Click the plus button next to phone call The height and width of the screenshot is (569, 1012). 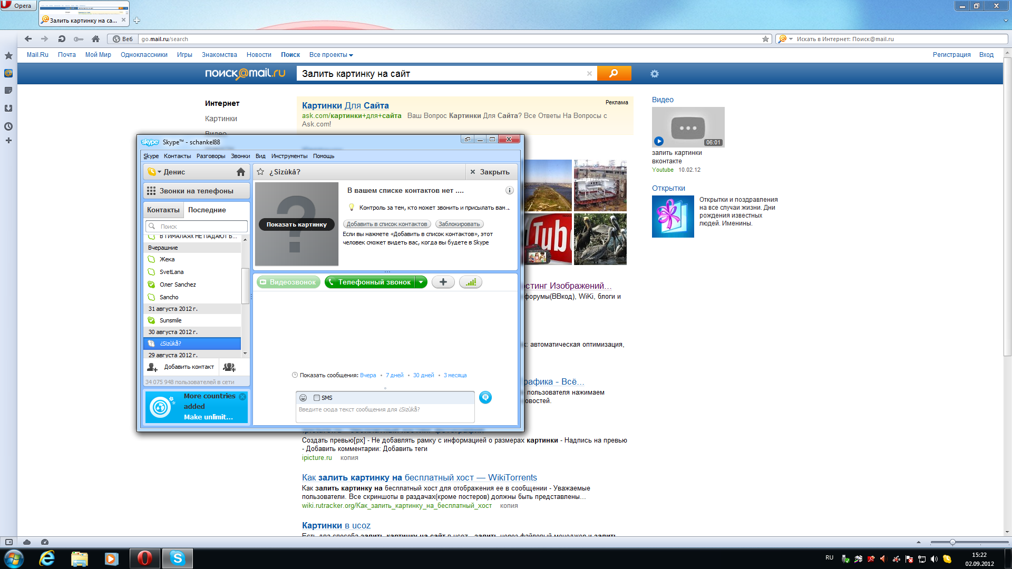coord(443,282)
